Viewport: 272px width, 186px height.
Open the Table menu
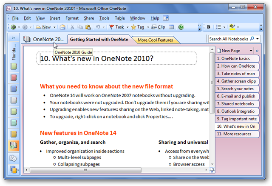point(120,18)
